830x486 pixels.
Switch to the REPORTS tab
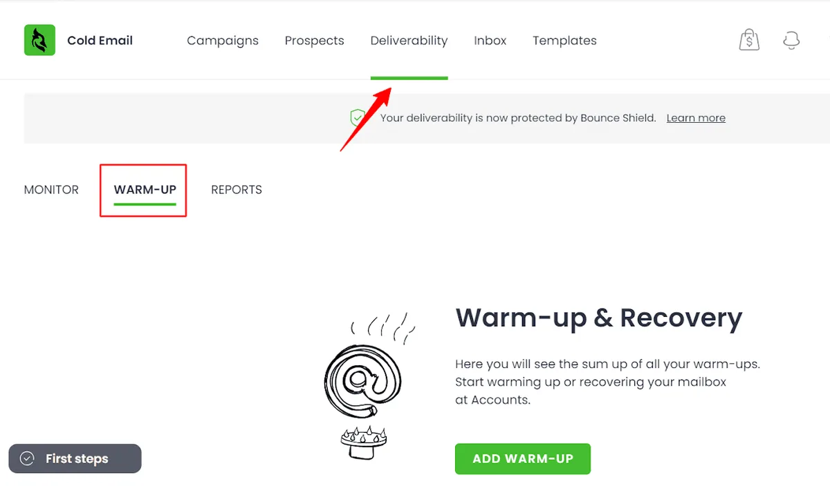(x=237, y=190)
